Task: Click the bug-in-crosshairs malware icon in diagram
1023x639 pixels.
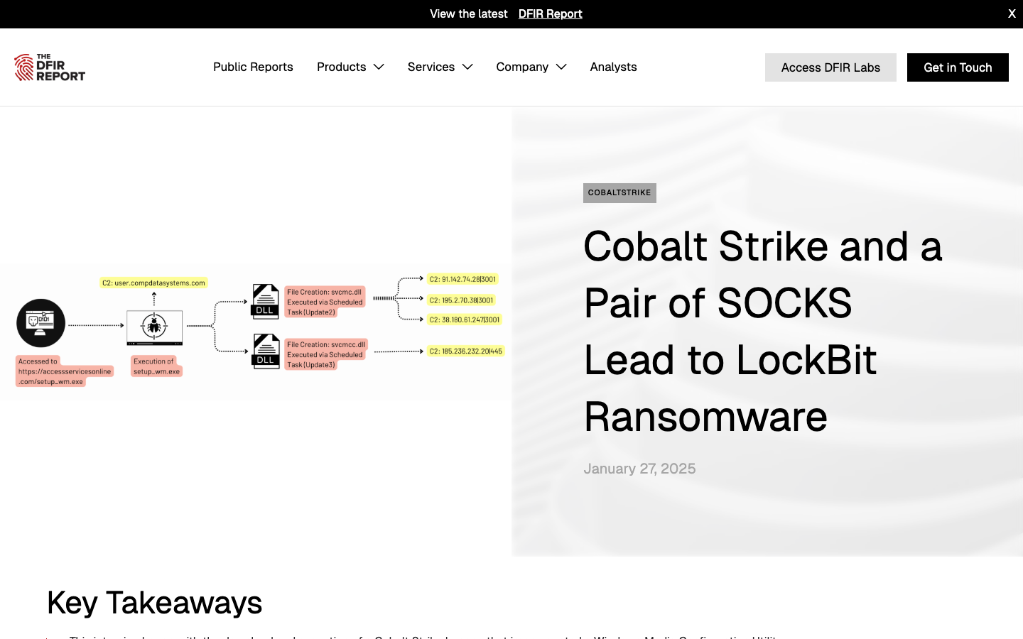Action: click(x=154, y=327)
